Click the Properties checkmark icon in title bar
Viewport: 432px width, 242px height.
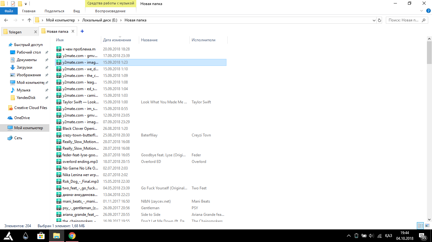pyautogui.click(x=13, y=4)
